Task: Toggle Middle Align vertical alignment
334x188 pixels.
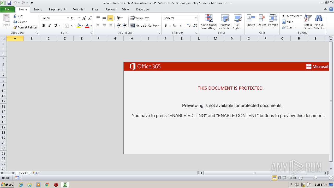Action: (x=104, y=18)
